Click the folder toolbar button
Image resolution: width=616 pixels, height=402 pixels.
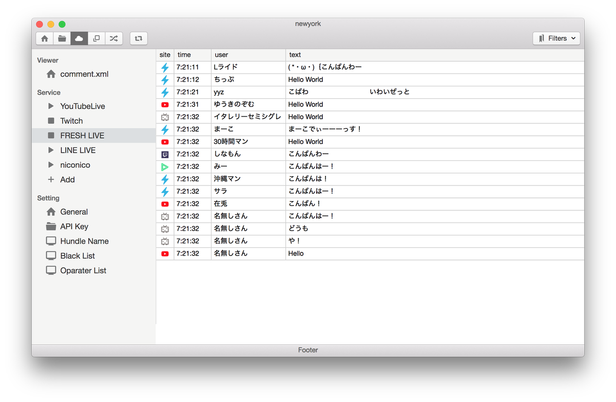coord(62,39)
